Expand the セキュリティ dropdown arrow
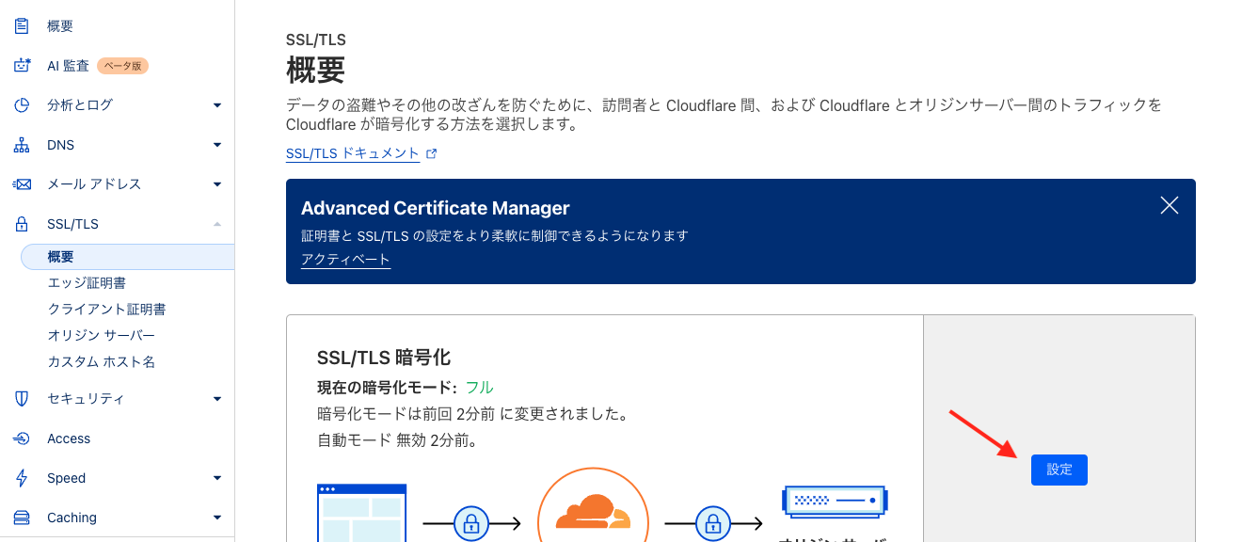This screenshot has height=542, width=1242. tap(217, 399)
